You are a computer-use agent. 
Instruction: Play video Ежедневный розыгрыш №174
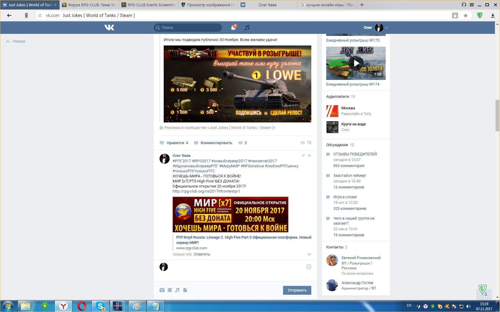point(356,63)
